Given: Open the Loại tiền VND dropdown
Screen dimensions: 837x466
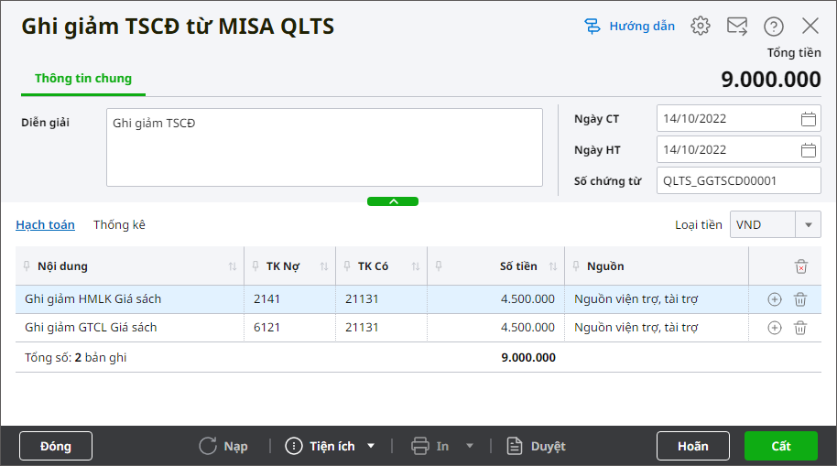Looking at the screenshot, I should (x=808, y=224).
